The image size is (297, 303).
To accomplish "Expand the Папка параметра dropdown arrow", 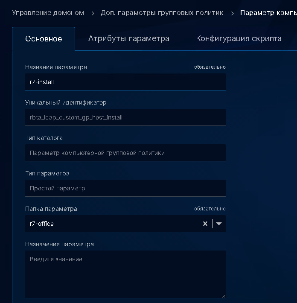I will click(x=219, y=224).
